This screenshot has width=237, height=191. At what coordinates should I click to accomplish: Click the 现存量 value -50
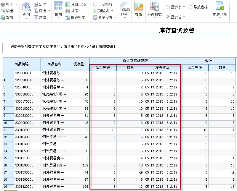[85, 80]
